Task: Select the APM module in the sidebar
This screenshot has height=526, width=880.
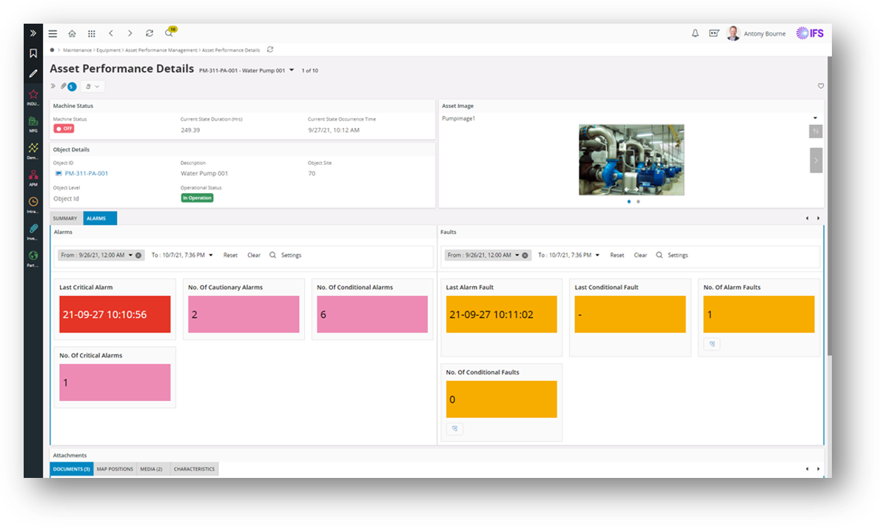Action: [x=33, y=176]
